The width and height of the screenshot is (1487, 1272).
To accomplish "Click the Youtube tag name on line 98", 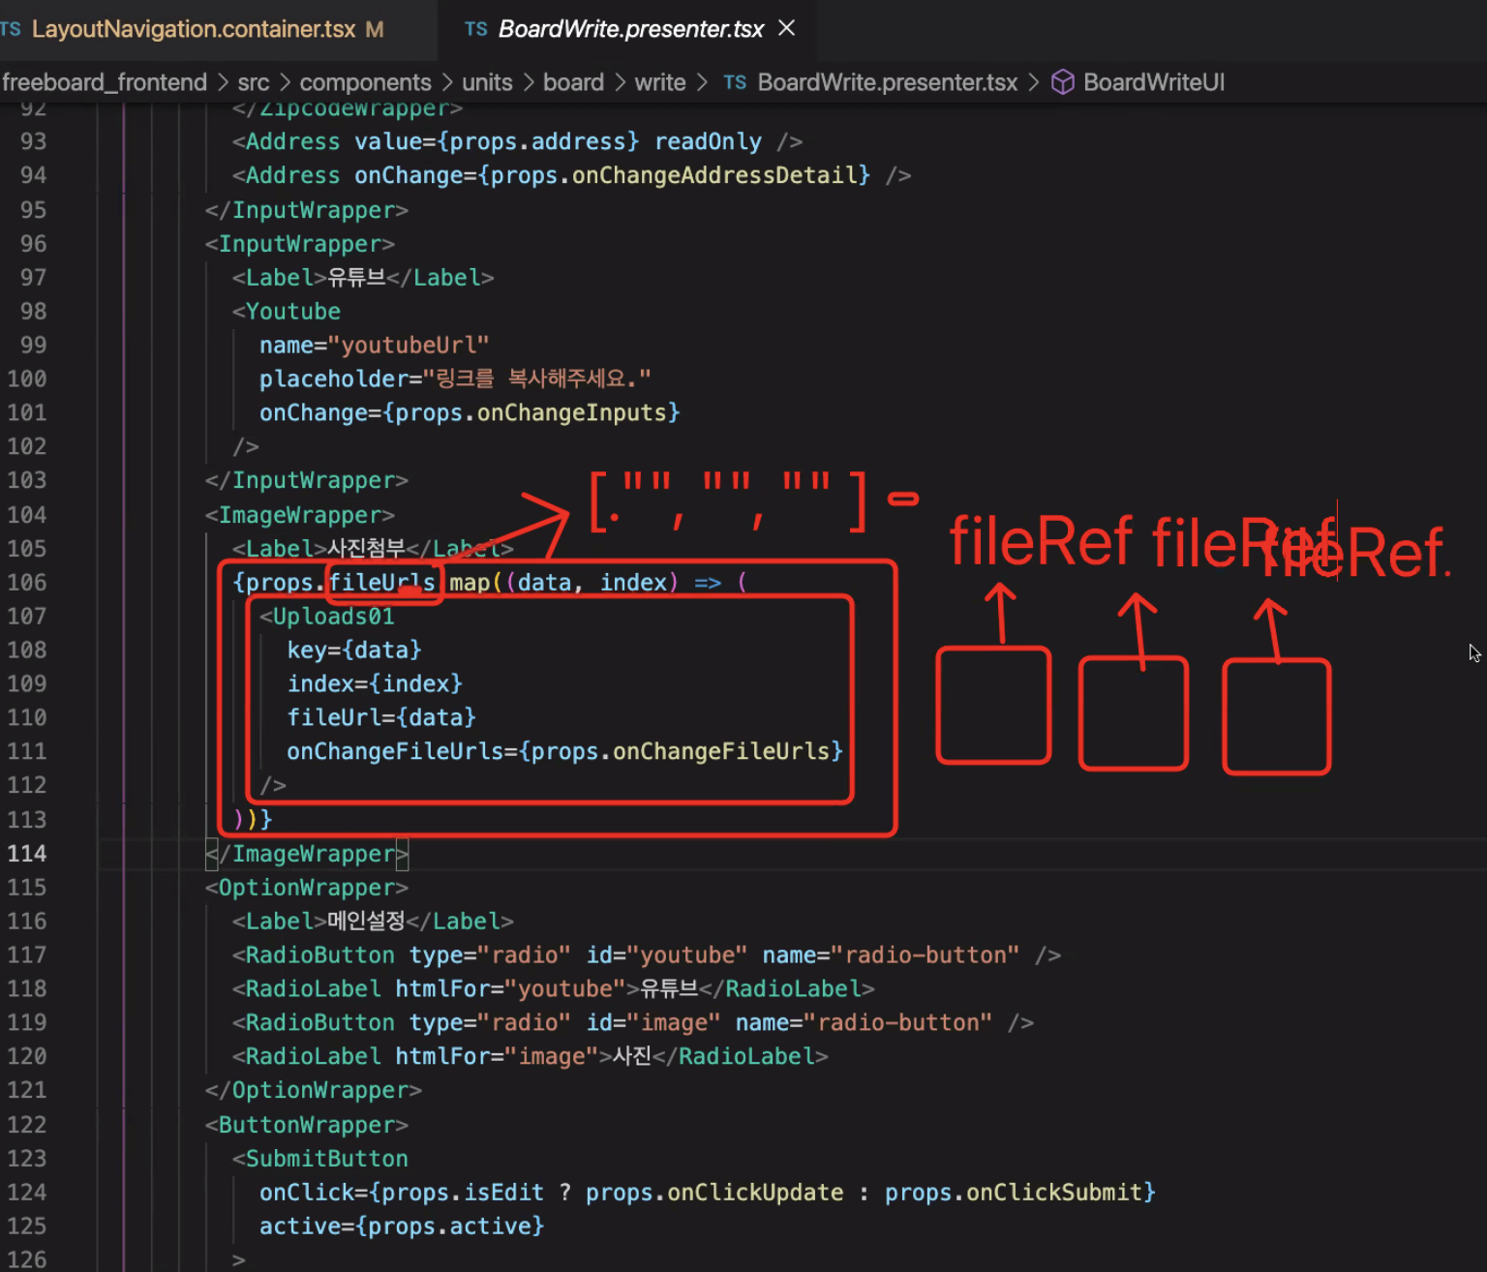I will pyautogui.click(x=292, y=312).
